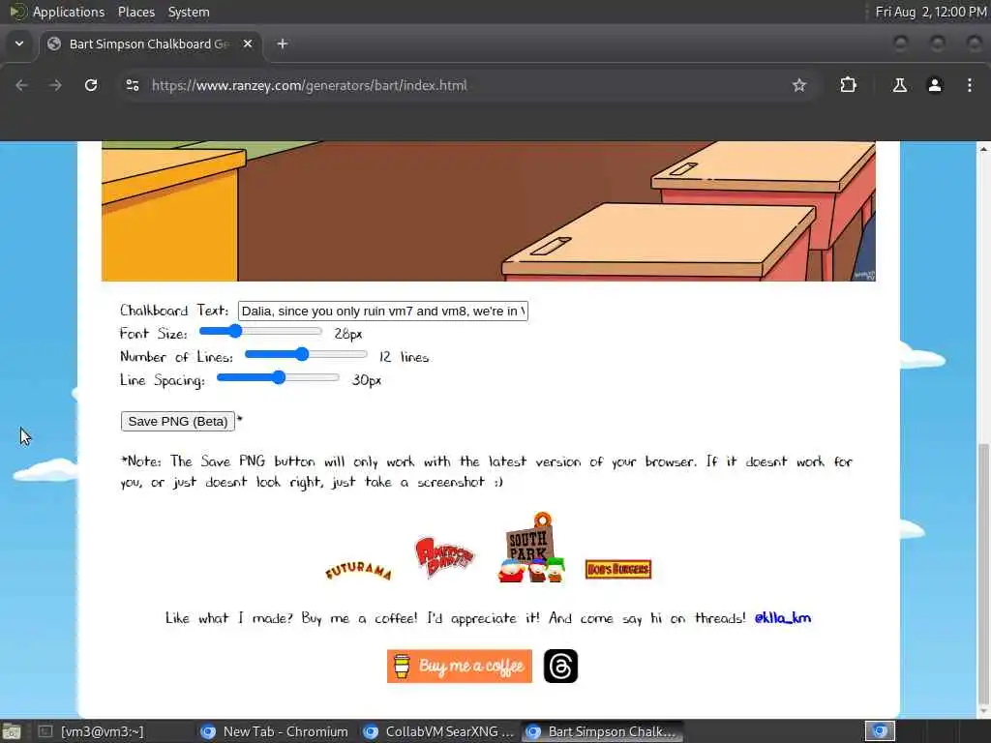The image size is (991, 743).
Task: Switch to New Tab - Chromium window
Action: [x=276, y=731]
